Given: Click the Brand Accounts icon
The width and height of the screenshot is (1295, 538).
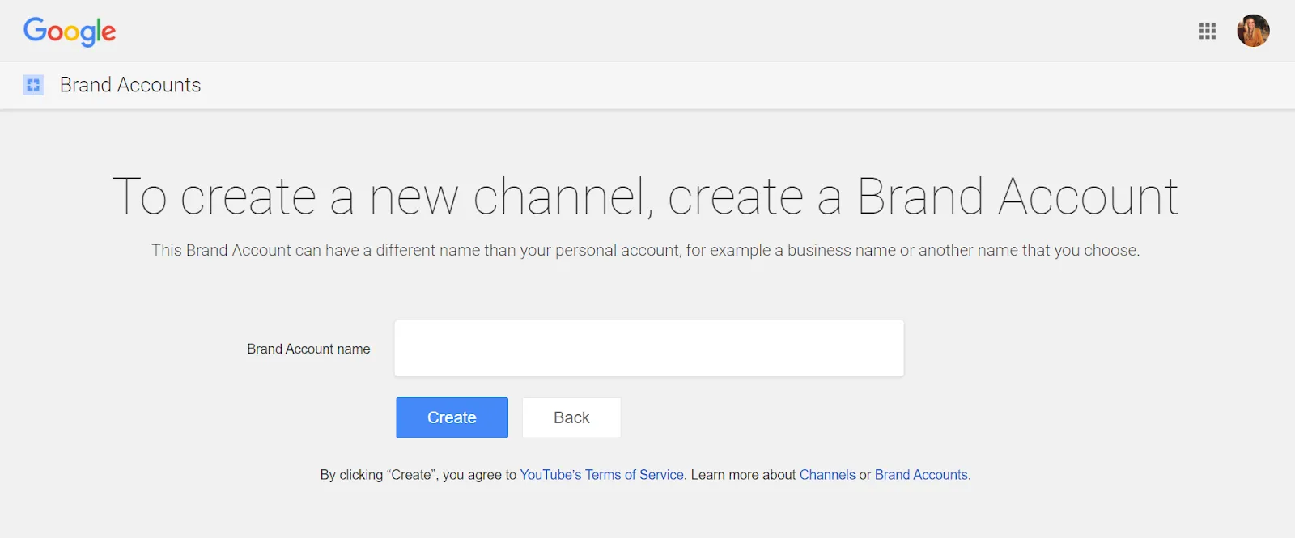Looking at the screenshot, I should coord(33,85).
